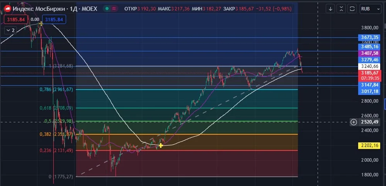
Task: Click the green market status dot
Action: coord(107,9)
